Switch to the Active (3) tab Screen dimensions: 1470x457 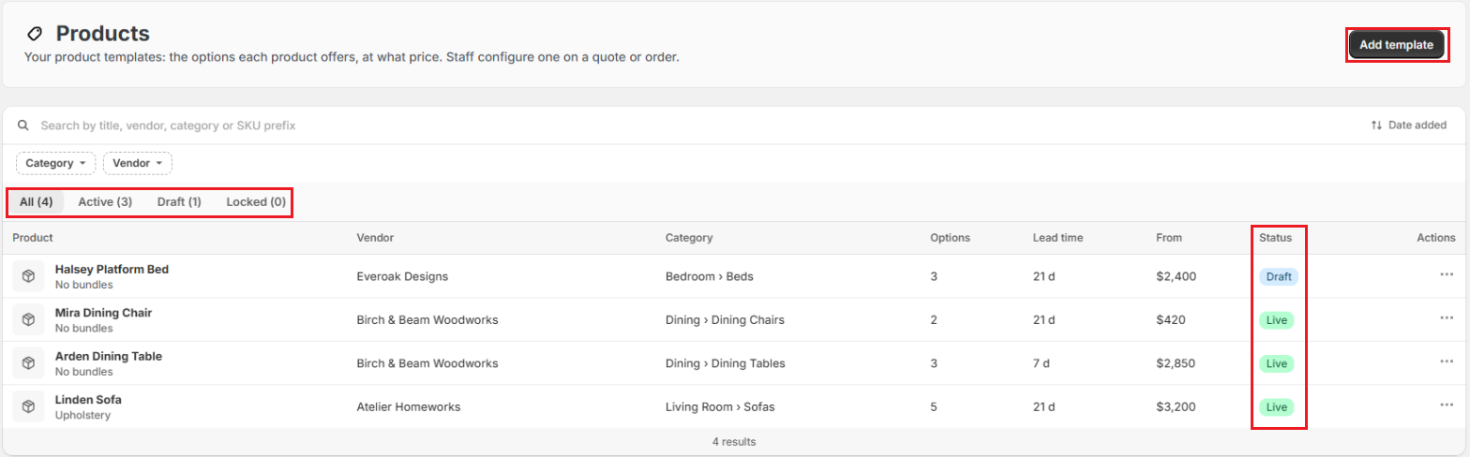click(105, 201)
